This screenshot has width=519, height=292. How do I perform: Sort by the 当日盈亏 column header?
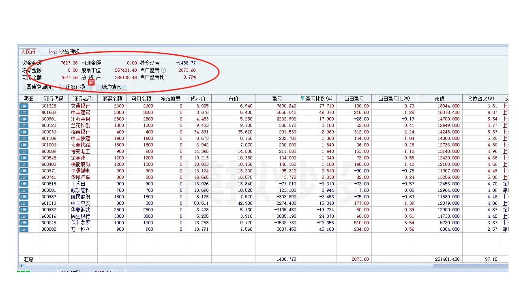coord(354,99)
